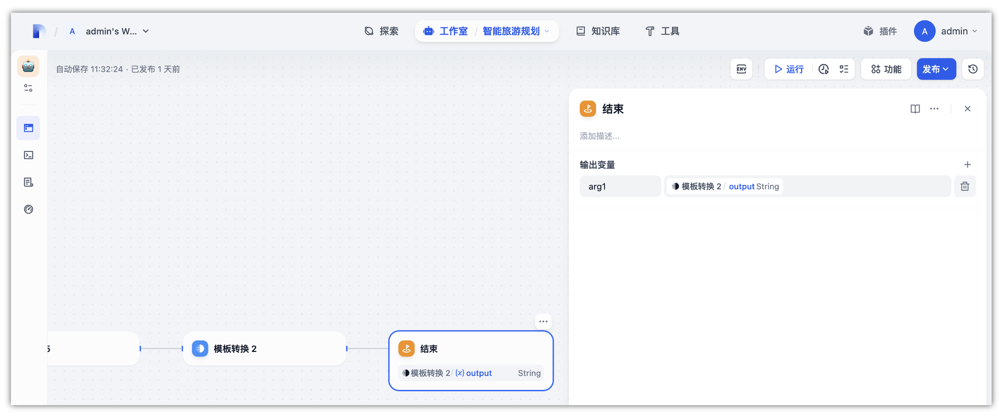Switch to the 知识库 tab

[598, 31]
